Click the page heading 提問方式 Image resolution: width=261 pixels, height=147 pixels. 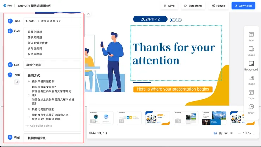[34, 76]
